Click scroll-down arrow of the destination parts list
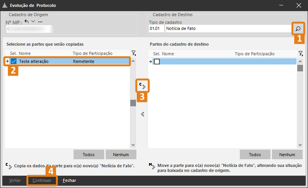This screenshot has width=308, height=188. point(300,145)
